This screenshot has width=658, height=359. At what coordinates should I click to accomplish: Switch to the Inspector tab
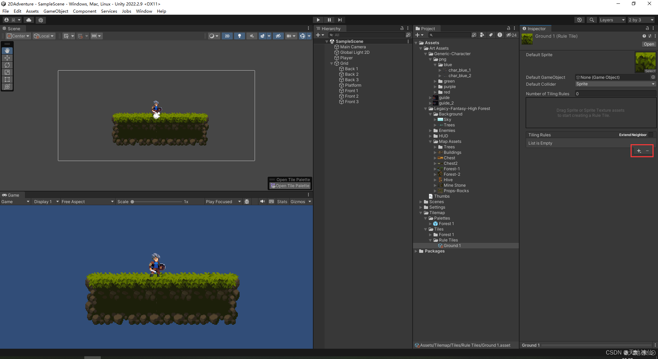click(x=535, y=28)
